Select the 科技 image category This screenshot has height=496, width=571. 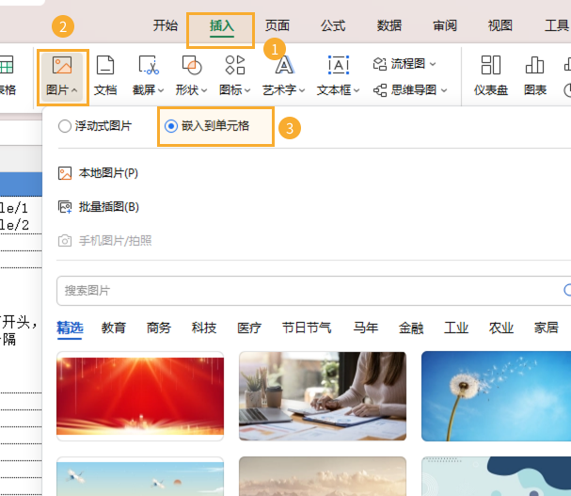(204, 328)
